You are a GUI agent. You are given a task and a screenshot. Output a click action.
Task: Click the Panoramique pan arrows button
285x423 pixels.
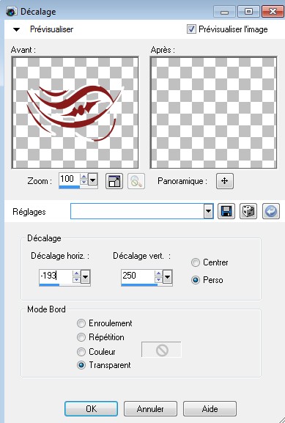point(225,181)
